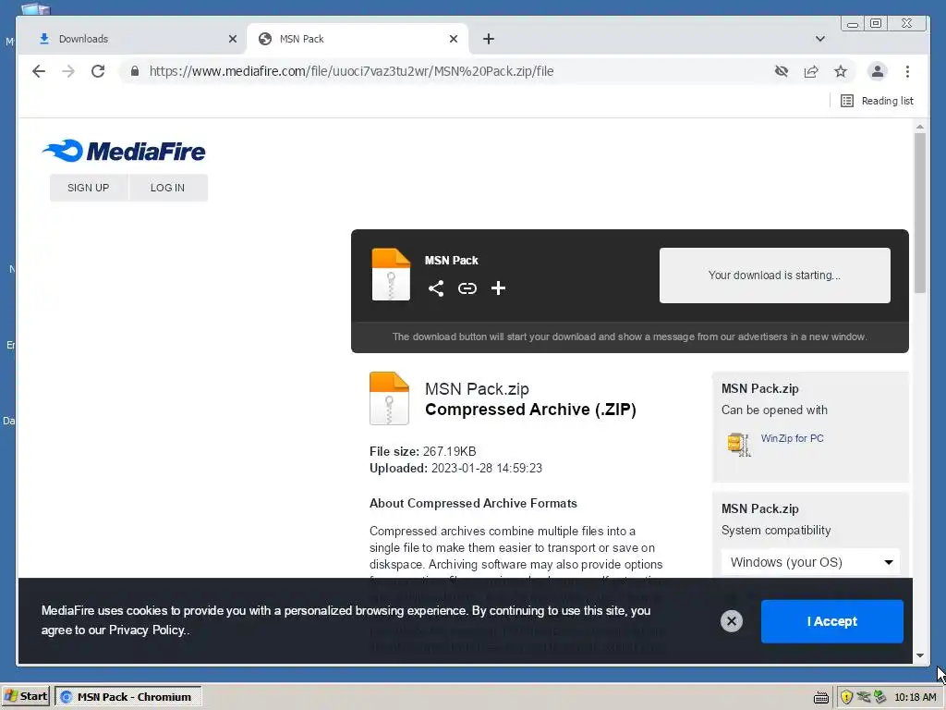Click the zip file icon in dark panel
The image size is (946, 710).
391,274
